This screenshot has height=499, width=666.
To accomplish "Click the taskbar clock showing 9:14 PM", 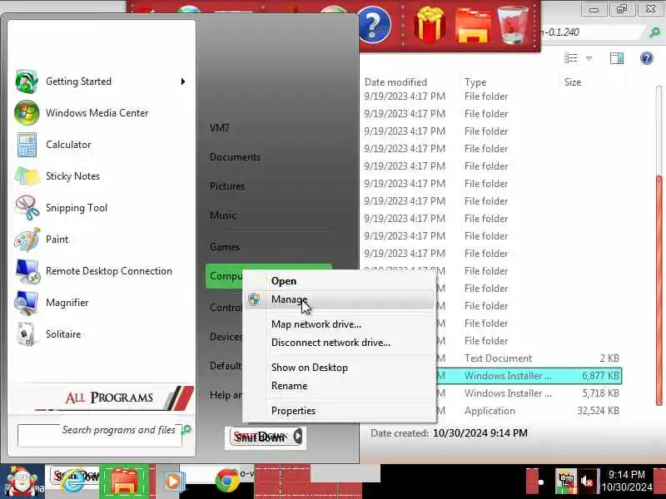I will pyautogui.click(x=627, y=481).
